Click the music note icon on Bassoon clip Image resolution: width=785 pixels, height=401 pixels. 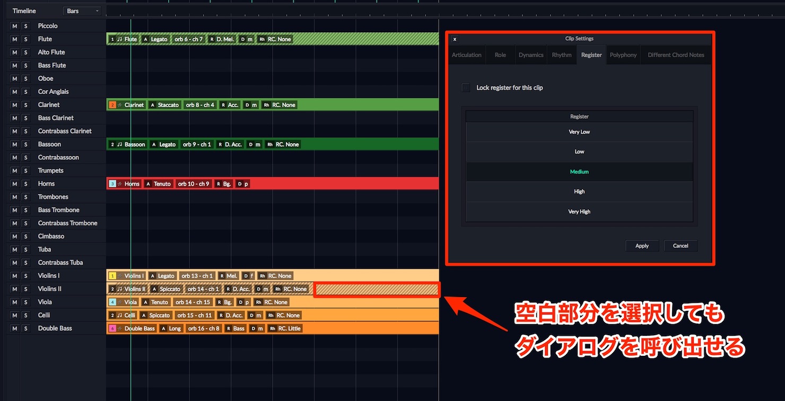pos(119,144)
